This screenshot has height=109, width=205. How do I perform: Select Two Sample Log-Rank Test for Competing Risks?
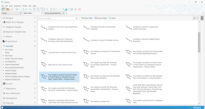(144, 102)
